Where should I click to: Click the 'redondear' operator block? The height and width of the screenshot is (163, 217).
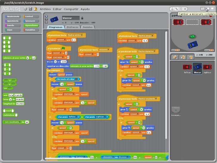coord(10,115)
